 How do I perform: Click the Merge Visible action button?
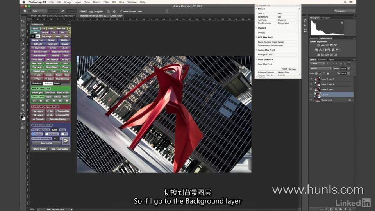pos(52,63)
